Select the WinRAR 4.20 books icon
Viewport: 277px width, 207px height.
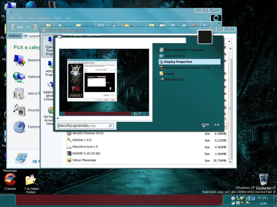[69, 153]
